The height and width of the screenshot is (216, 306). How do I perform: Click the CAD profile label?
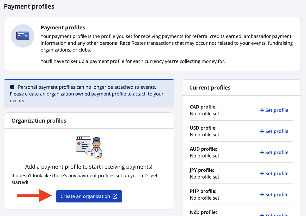tap(203, 107)
